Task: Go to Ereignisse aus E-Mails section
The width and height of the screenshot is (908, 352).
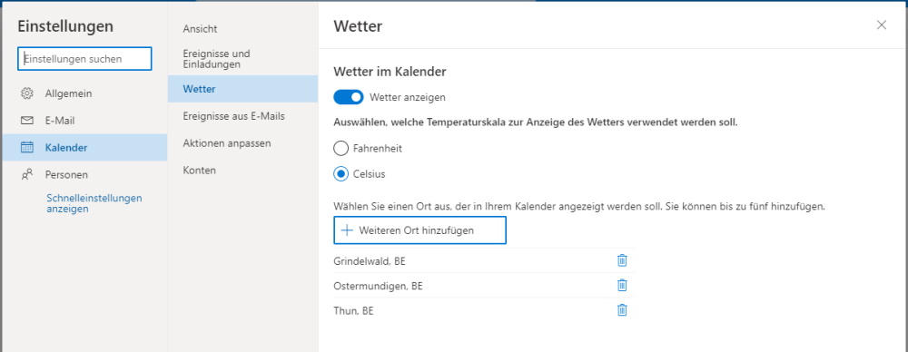Action: [233, 116]
